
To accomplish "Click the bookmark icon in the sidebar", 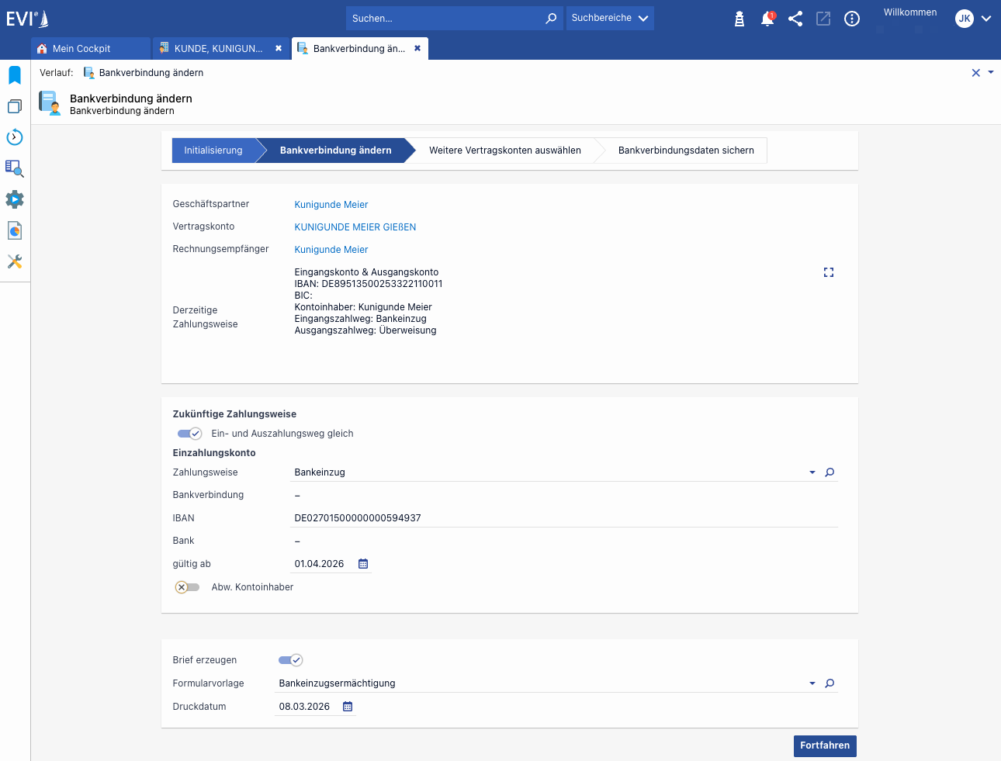I will 15,75.
